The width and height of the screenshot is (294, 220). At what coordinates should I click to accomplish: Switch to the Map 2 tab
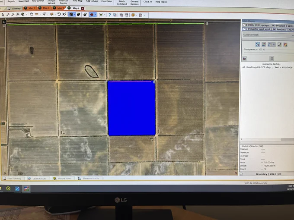pyautogui.click(x=44, y=8)
